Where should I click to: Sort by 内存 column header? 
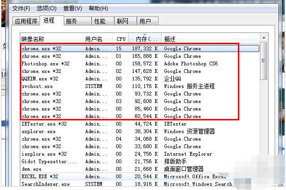(x=145, y=39)
